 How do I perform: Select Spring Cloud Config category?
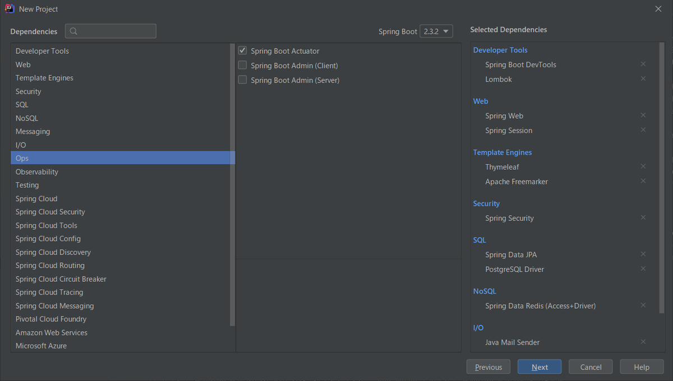coord(120,239)
